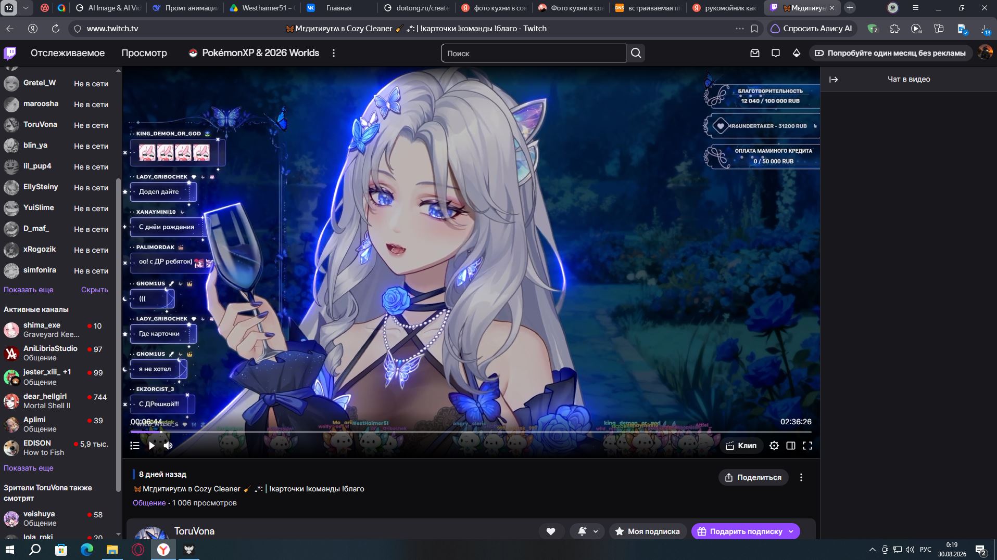The image size is (997, 560).
Task: Open notification bell dropdown for ToruVona
Action: (588, 531)
